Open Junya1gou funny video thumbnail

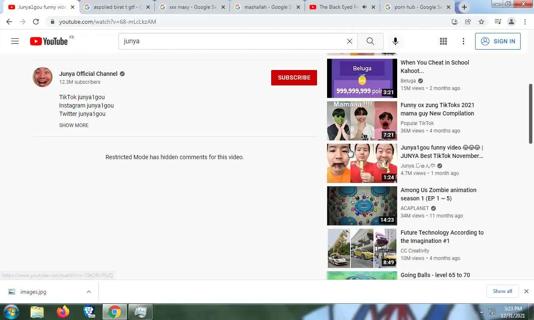click(362, 163)
